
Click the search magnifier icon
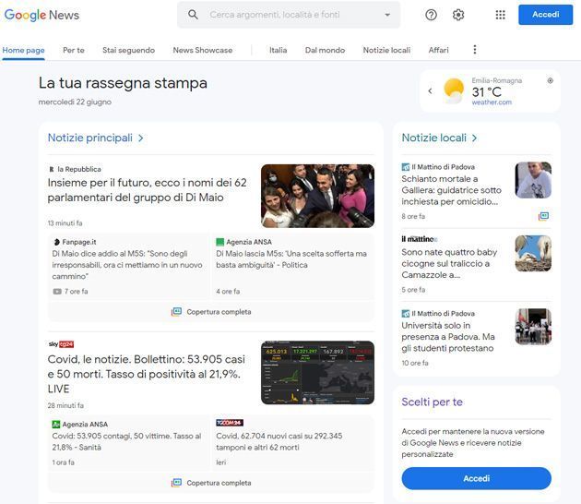tap(193, 15)
